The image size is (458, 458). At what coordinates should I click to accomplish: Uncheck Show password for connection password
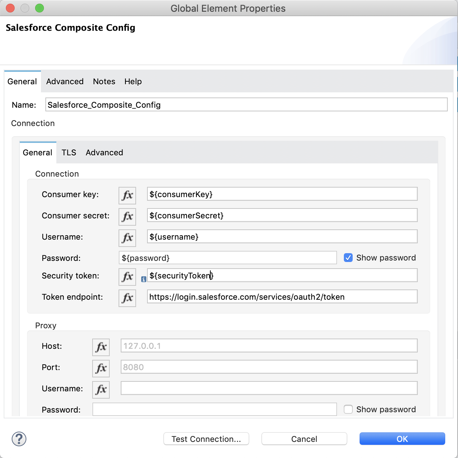coord(348,258)
